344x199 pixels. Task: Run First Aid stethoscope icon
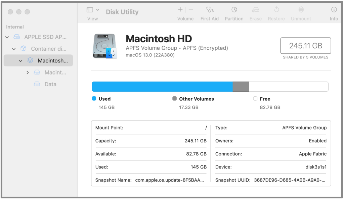[x=210, y=9]
